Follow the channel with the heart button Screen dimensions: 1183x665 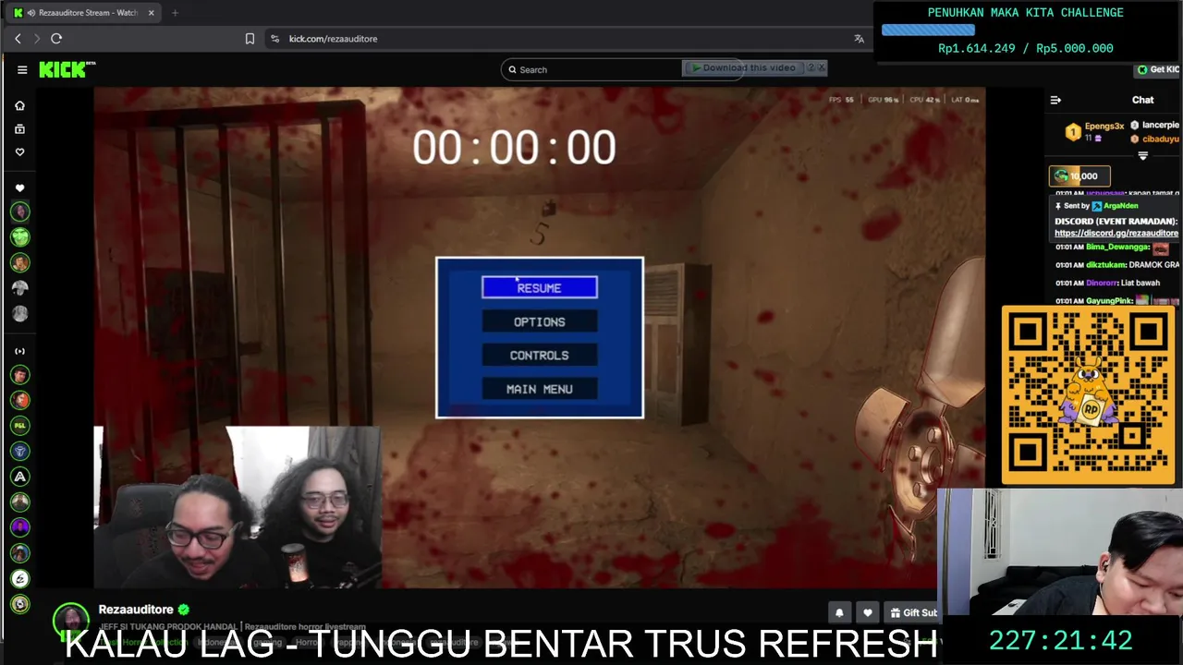tap(867, 612)
